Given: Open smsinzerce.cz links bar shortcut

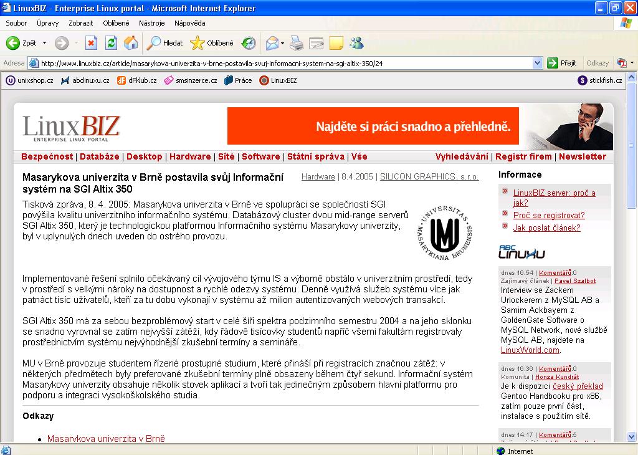Looking at the screenshot, I should point(191,80).
